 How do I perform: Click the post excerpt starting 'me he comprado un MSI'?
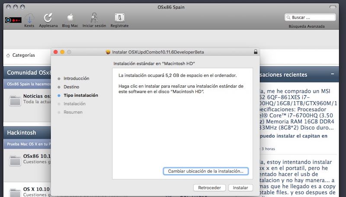[x=298, y=109]
